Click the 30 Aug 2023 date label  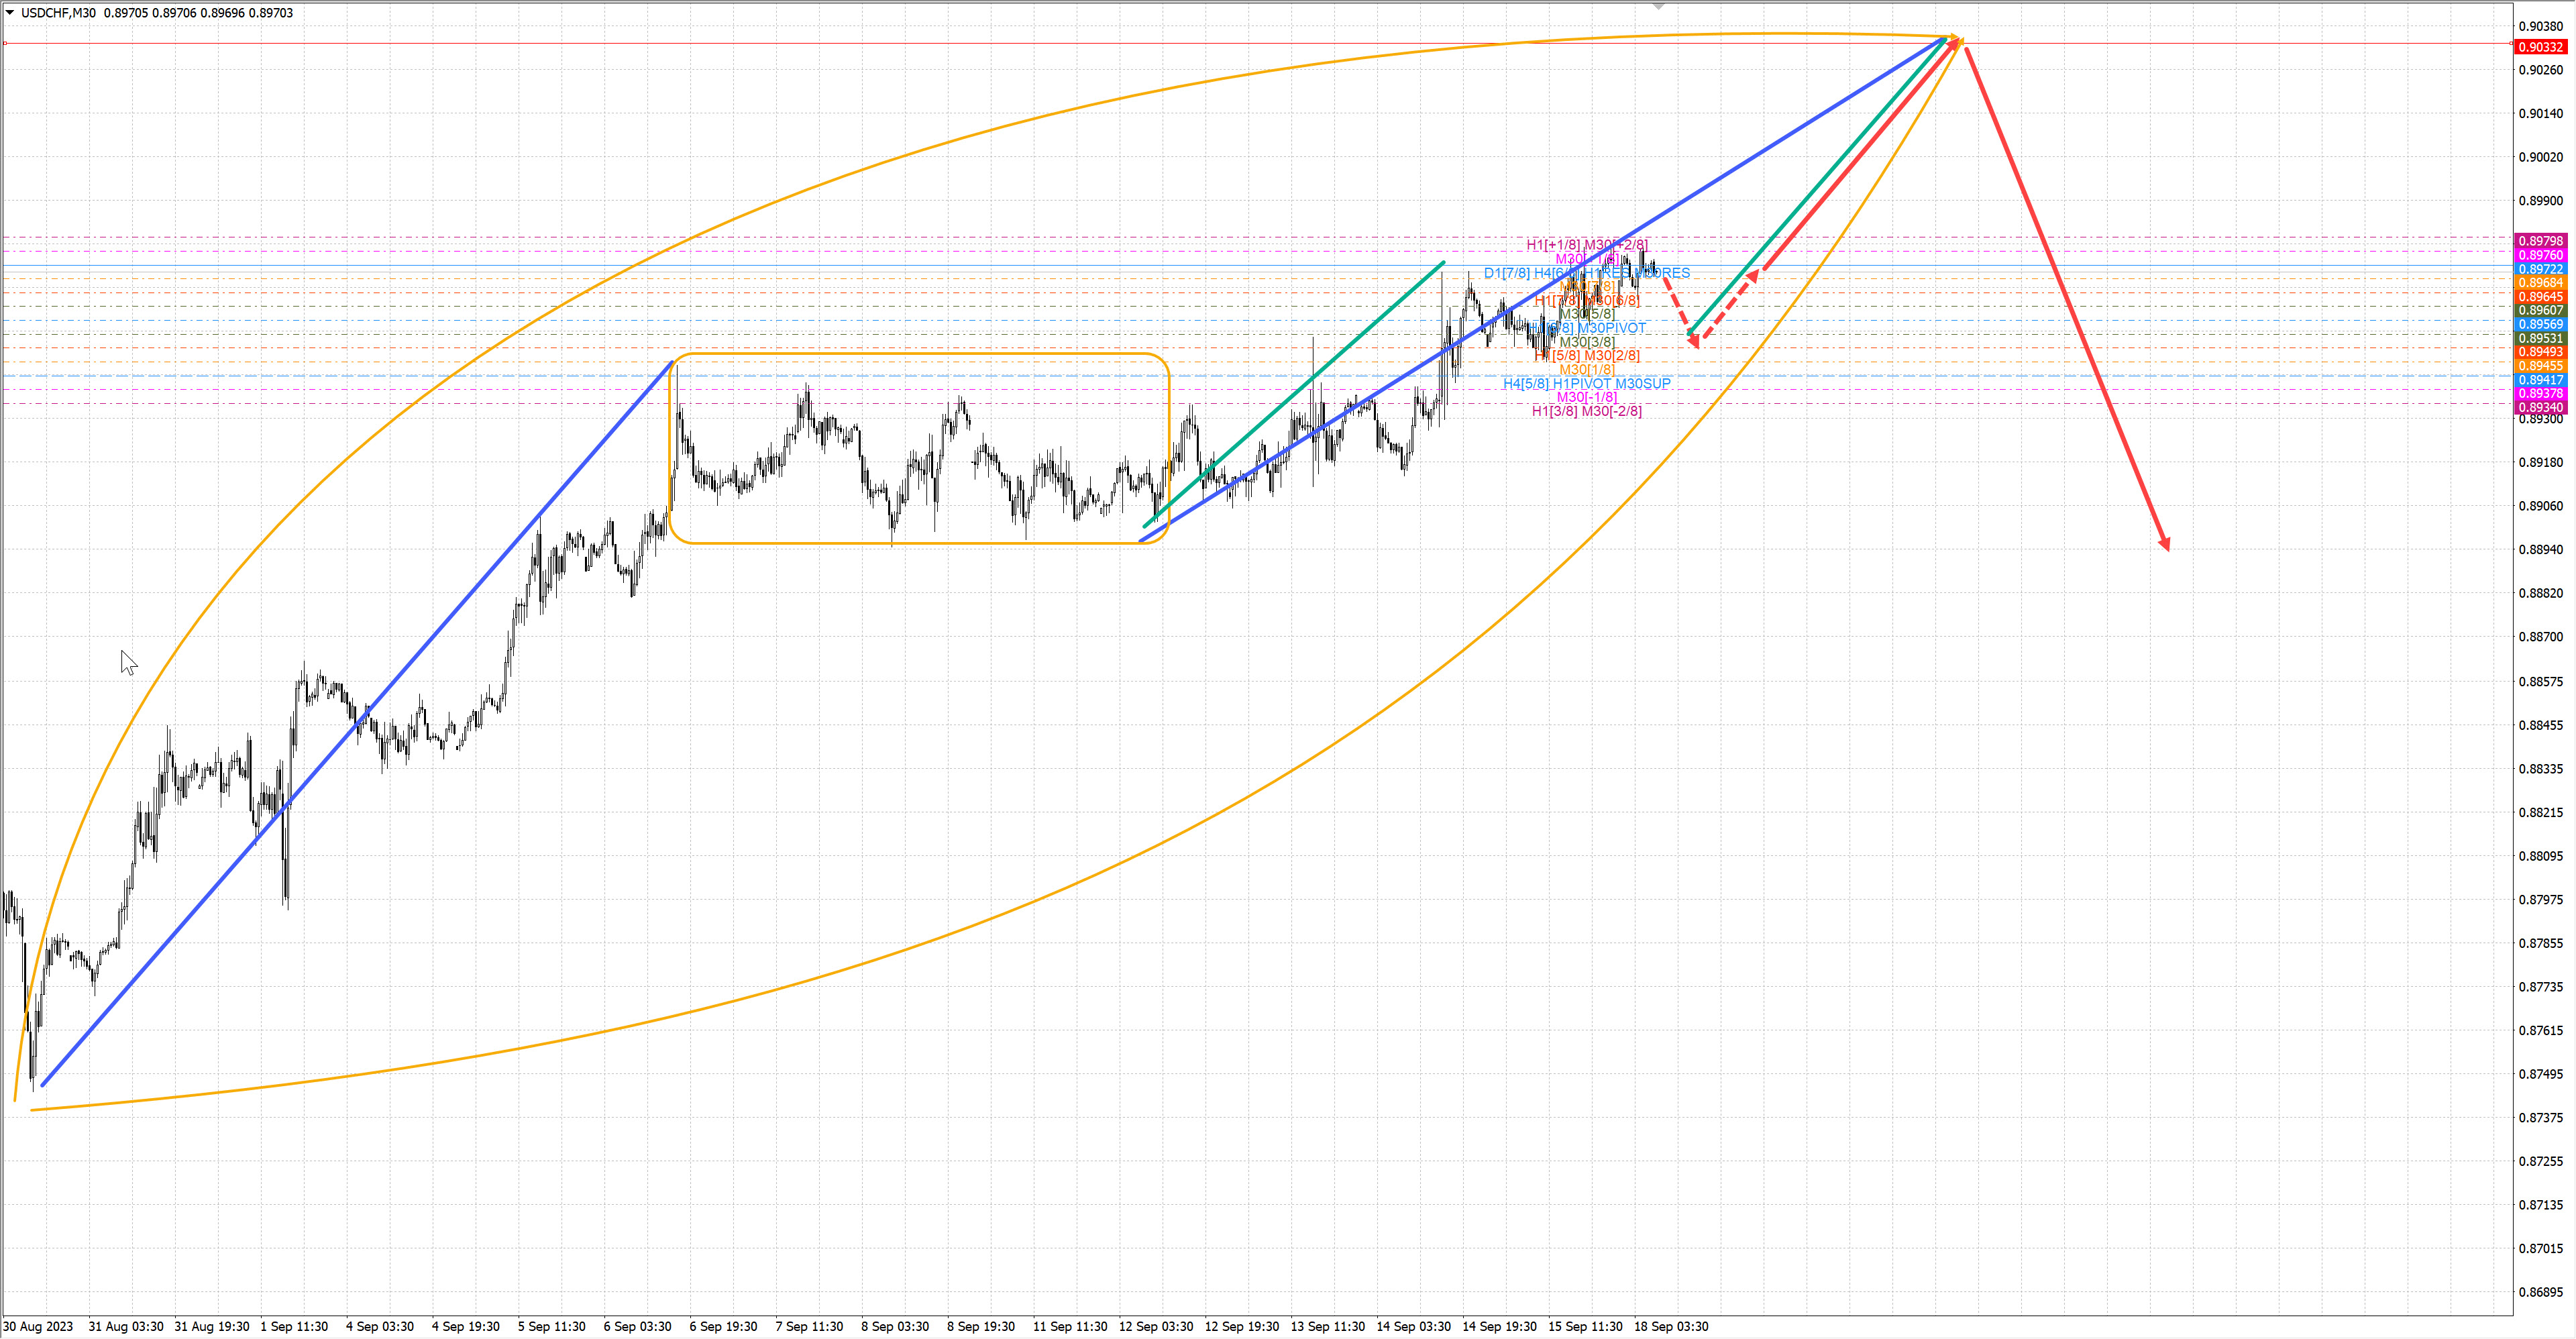[38, 1326]
